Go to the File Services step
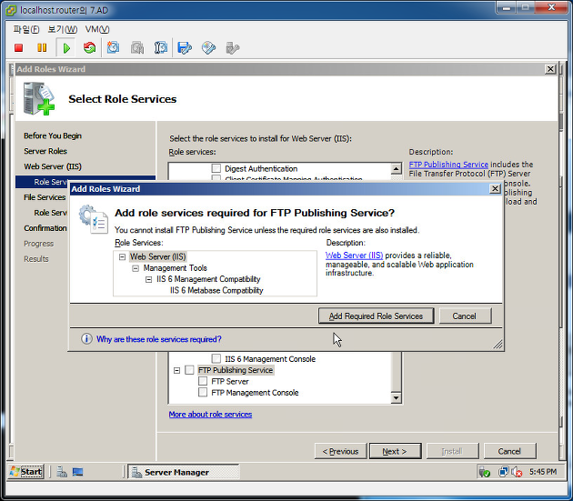This screenshot has height=501, width=573. (x=45, y=197)
